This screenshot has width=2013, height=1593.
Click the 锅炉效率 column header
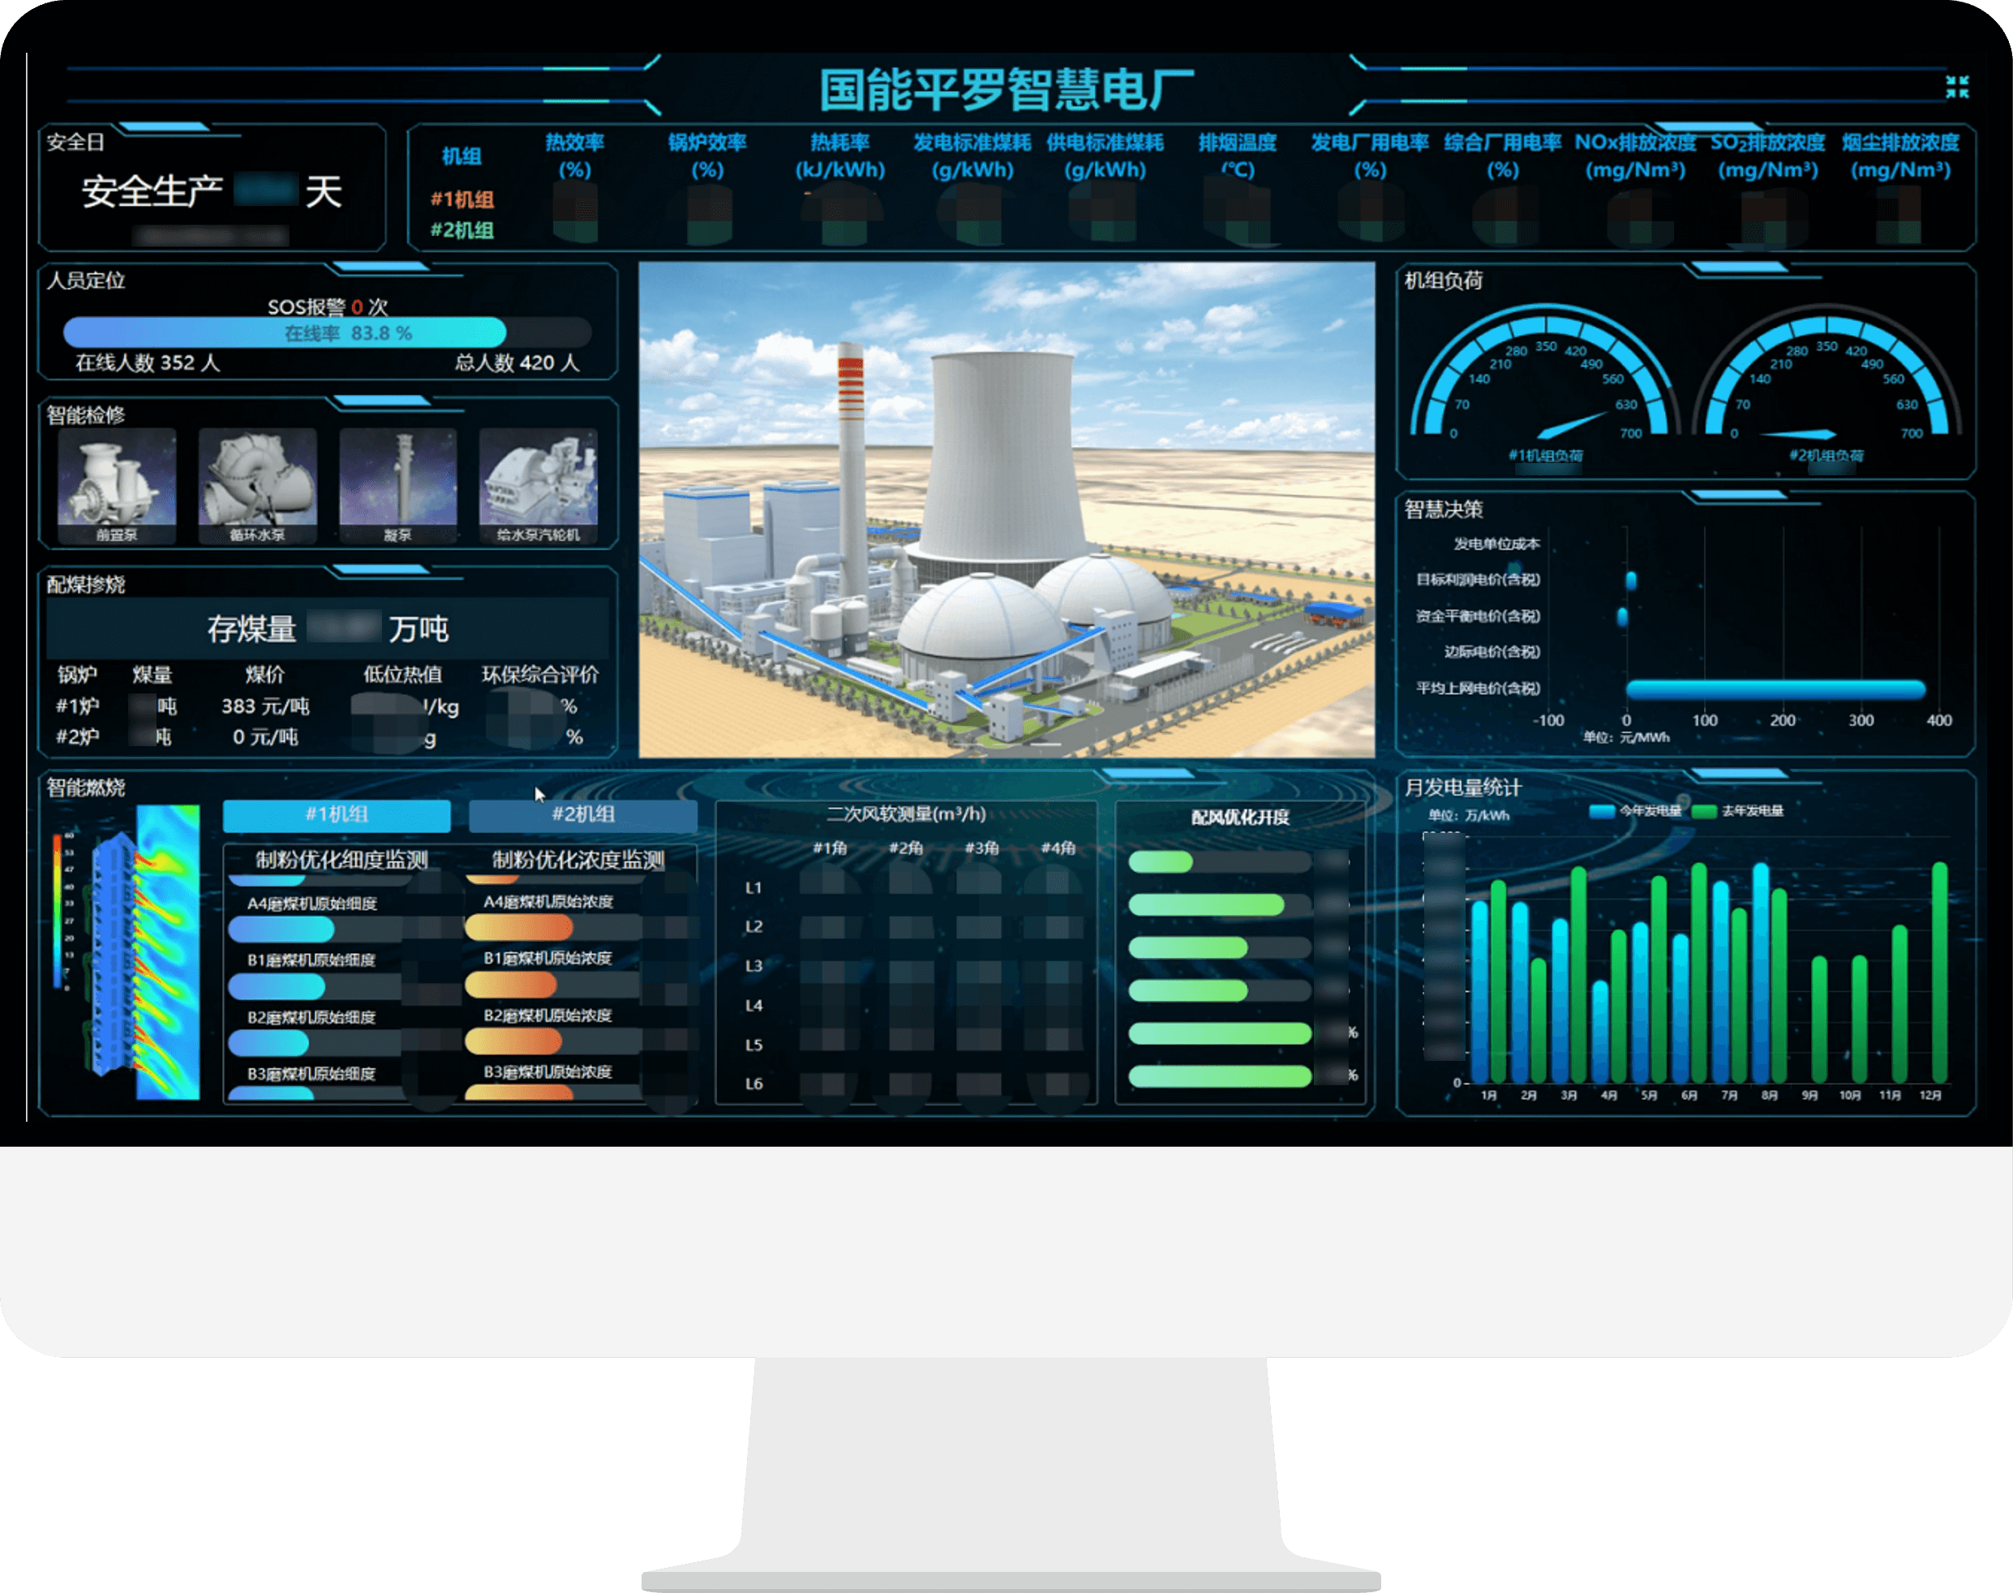coord(706,156)
